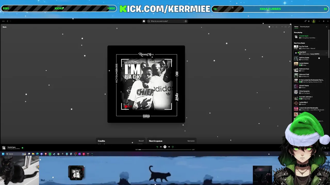The width and height of the screenshot is (330, 185).
Task: Collapse the view with the diagonal arrows icon
Action: [x=289, y=27]
